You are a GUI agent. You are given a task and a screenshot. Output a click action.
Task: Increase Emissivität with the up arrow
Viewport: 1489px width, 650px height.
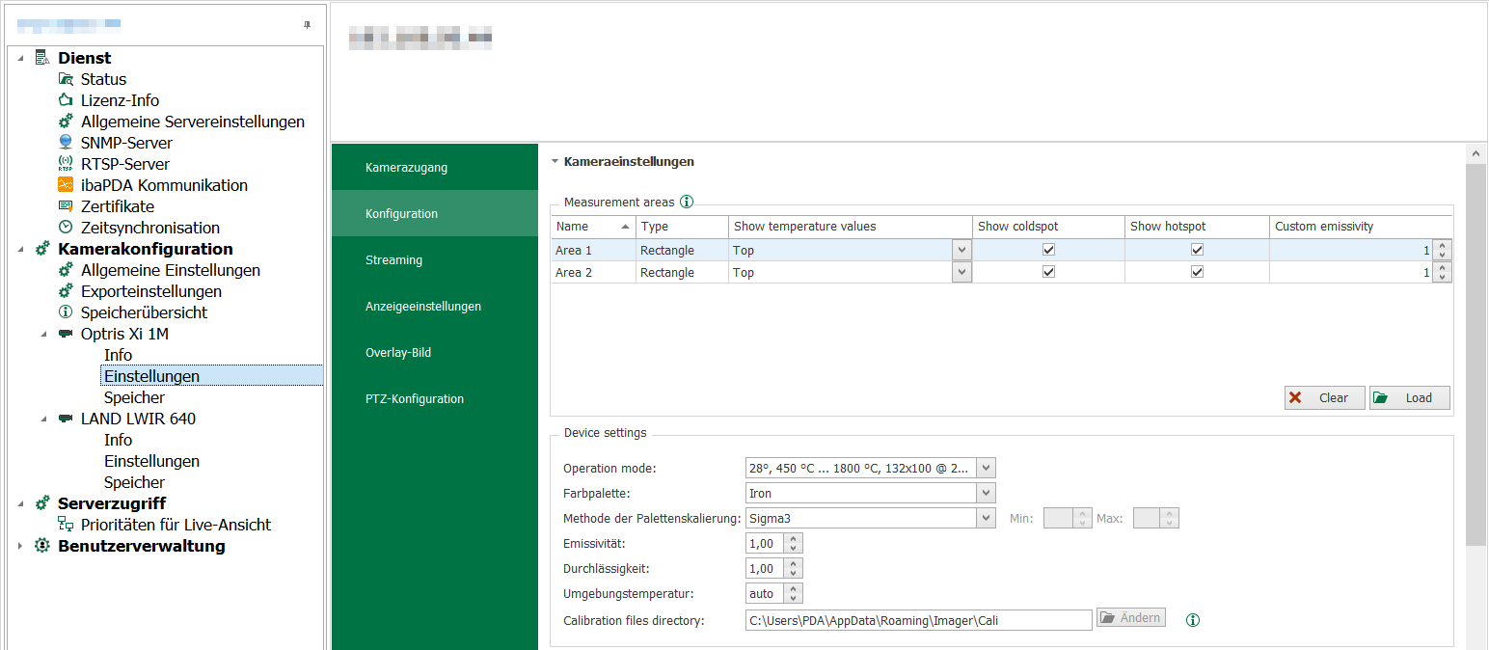point(794,538)
